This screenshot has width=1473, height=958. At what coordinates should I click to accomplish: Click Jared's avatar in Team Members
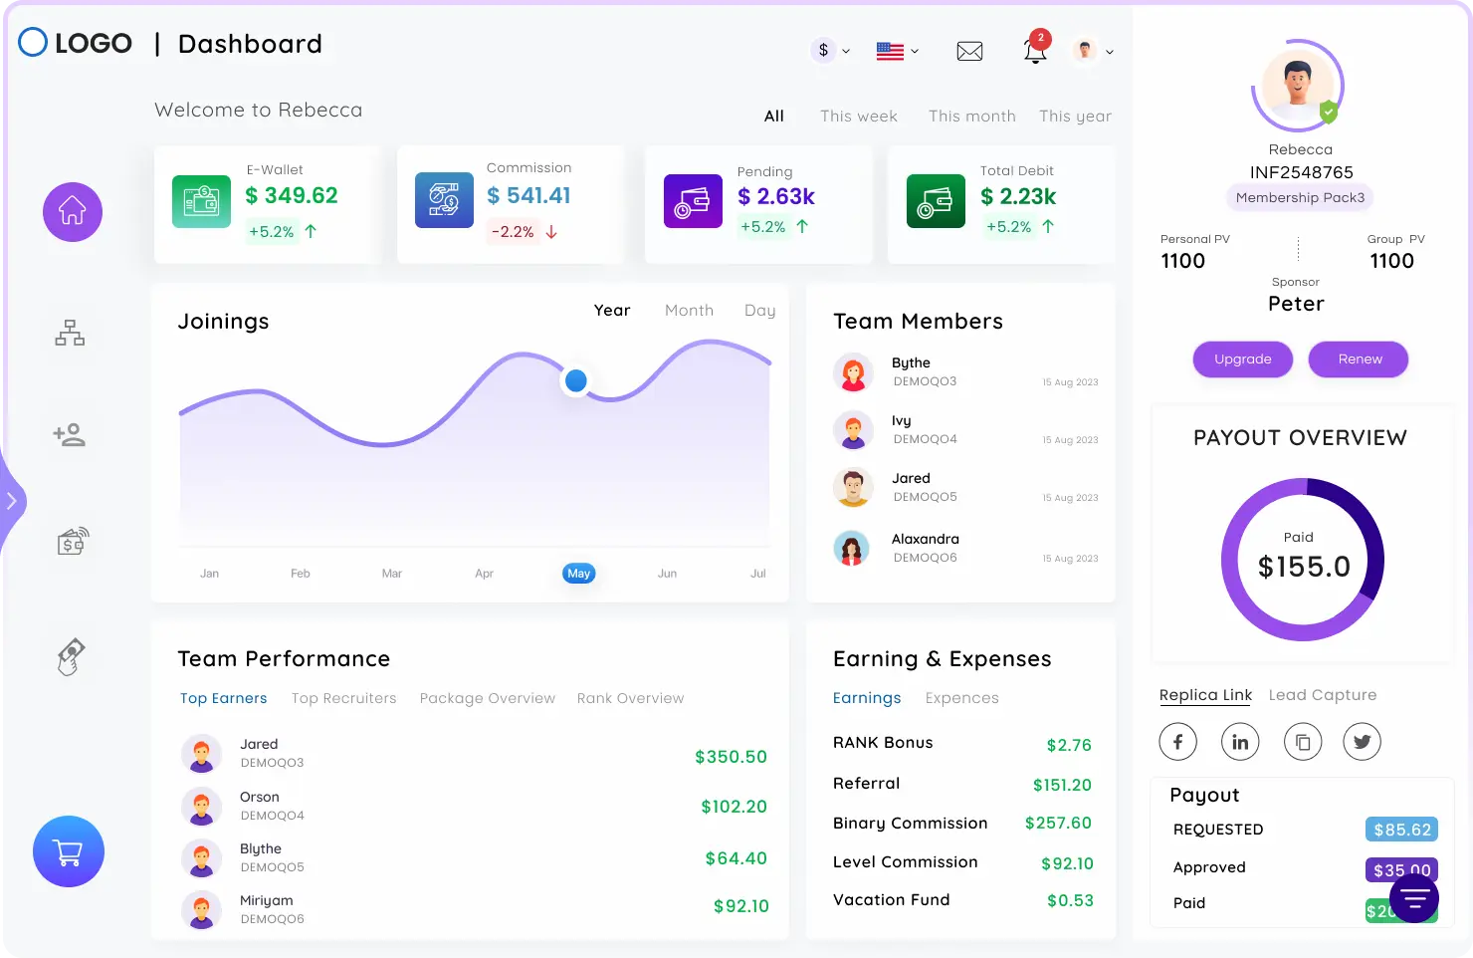[x=853, y=488]
